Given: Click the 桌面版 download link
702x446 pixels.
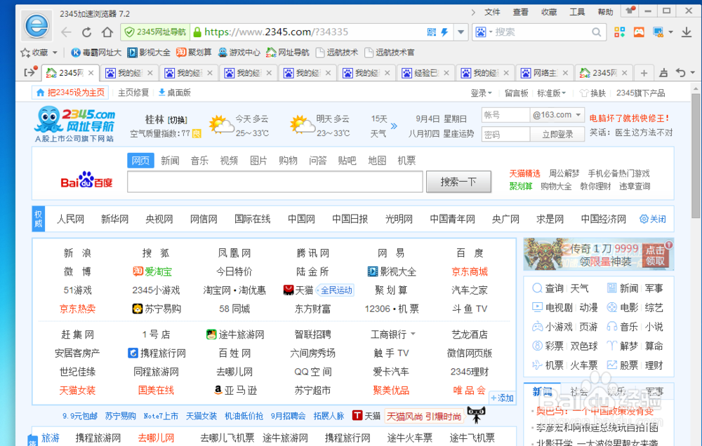Looking at the screenshot, I should [175, 93].
